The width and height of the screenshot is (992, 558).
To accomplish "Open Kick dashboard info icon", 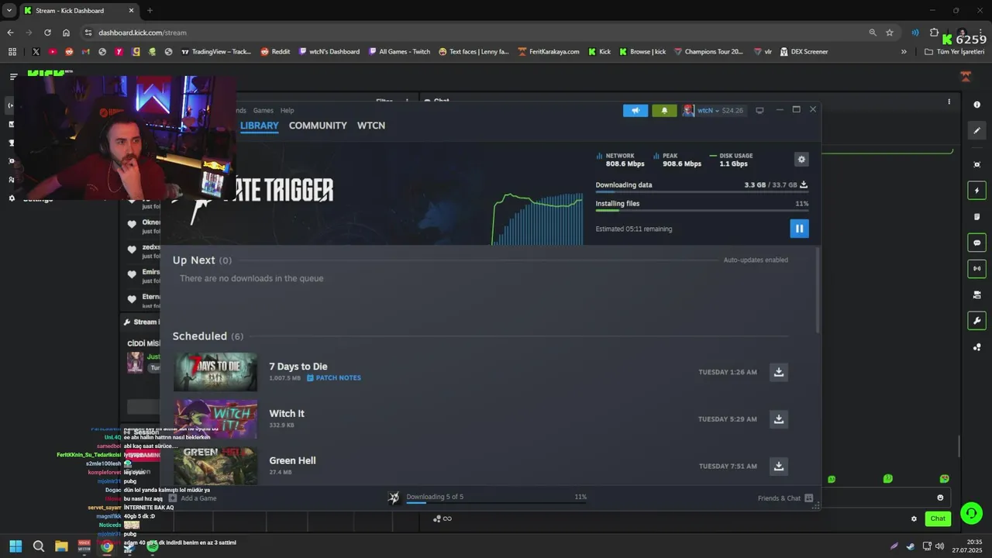I will pos(976,105).
